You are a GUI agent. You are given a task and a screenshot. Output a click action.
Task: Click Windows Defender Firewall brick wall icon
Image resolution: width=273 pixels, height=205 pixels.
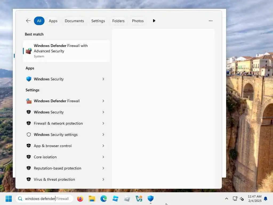click(29, 101)
